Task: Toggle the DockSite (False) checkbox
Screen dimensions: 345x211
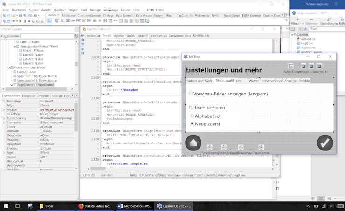Action: tap(41, 131)
